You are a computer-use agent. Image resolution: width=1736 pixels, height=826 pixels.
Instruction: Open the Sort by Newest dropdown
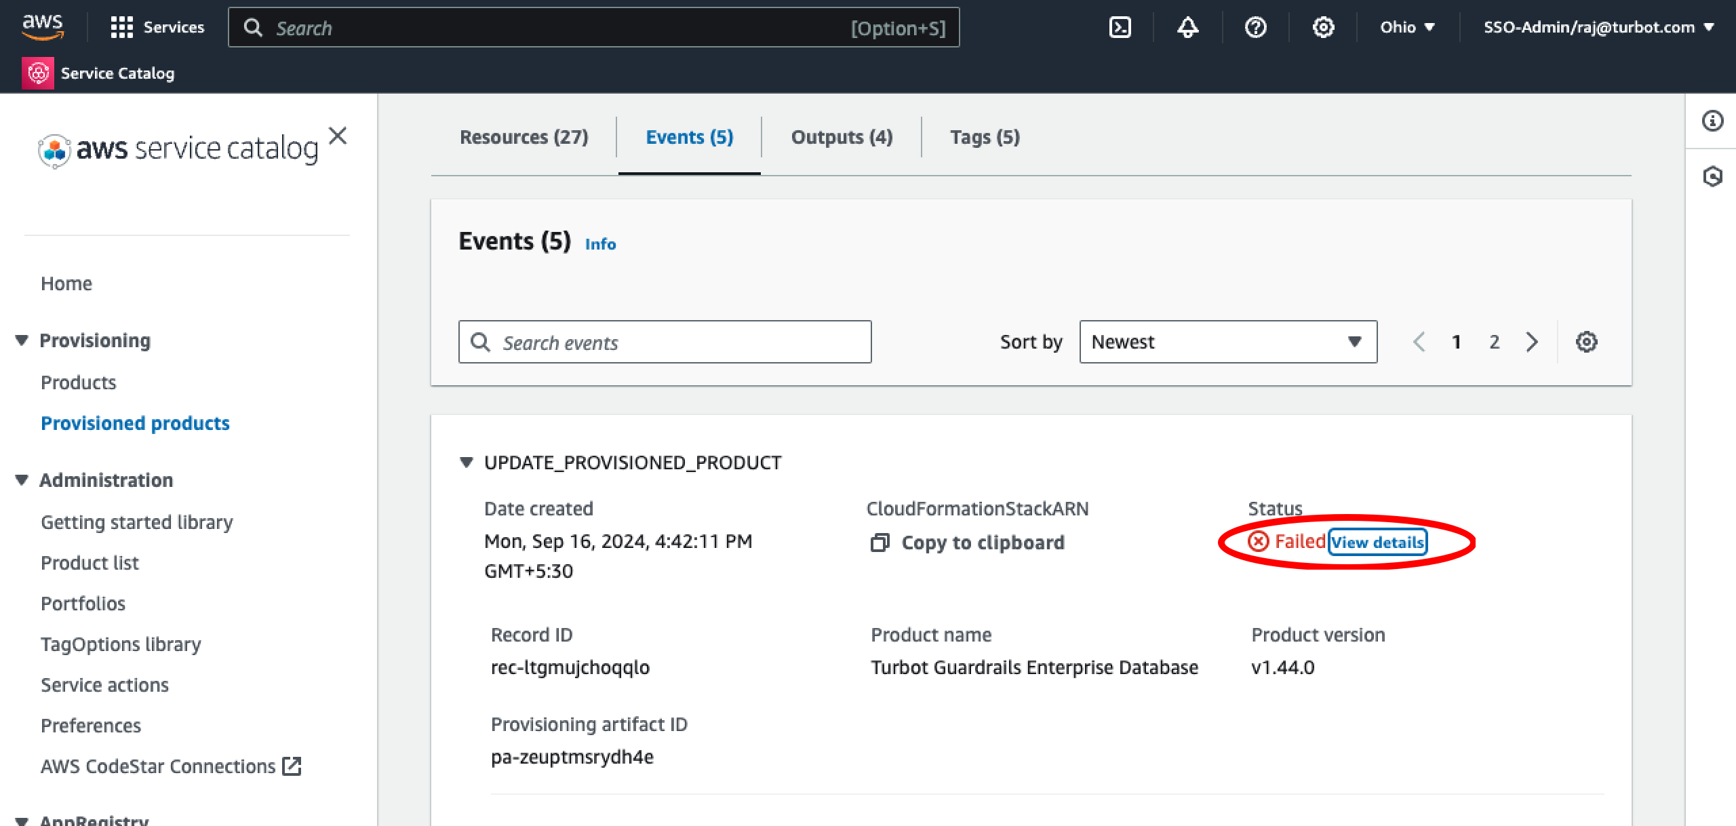pos(1227,342)
